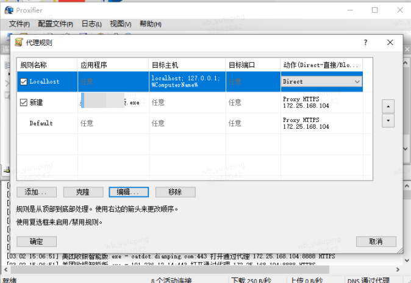This screenshot has width=411, height=283.
Task: Click the catdot.dianping.com:443 log line
Action: tap(171, 256)
